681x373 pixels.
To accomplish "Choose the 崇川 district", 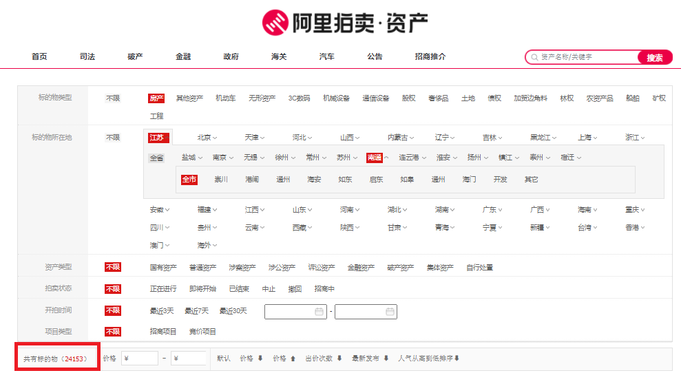I will 221,180.
